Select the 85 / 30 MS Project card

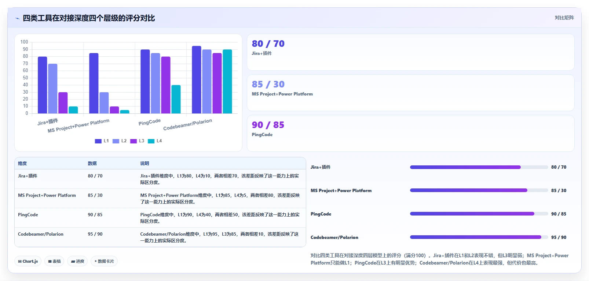[411, 93]
